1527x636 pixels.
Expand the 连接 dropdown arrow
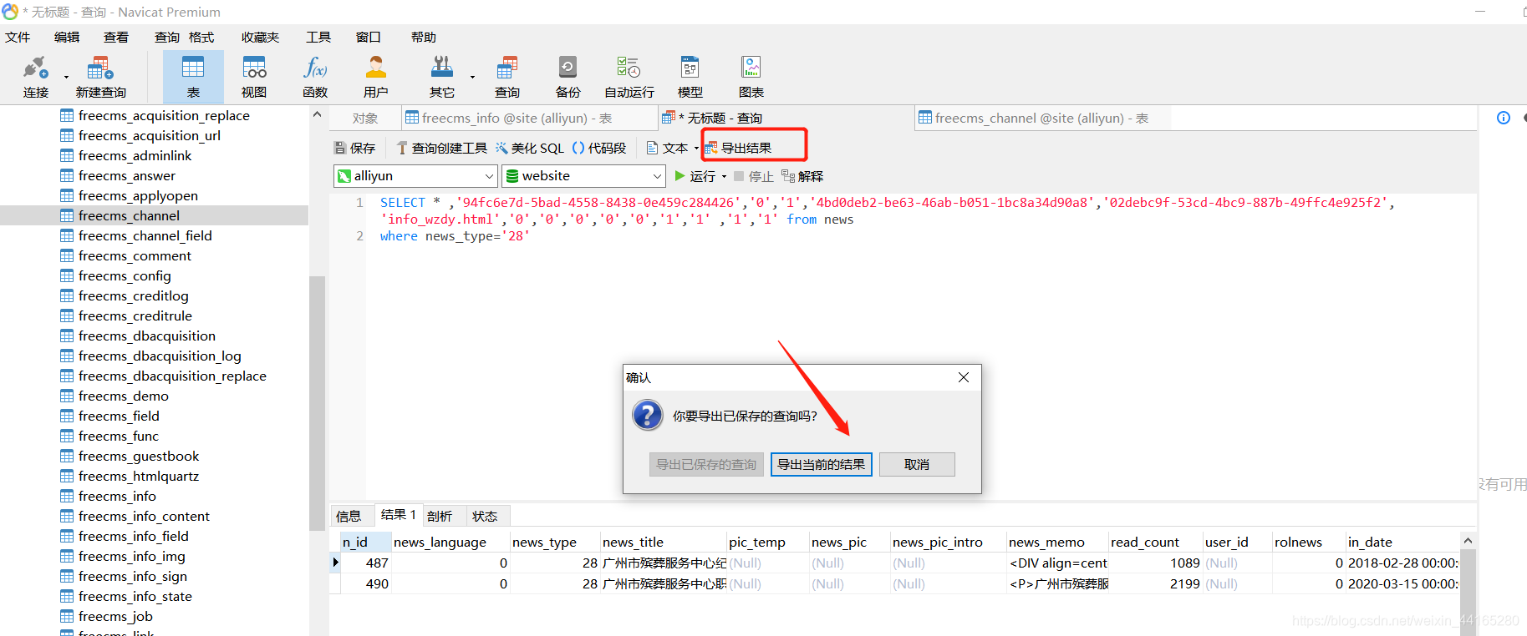66,78
